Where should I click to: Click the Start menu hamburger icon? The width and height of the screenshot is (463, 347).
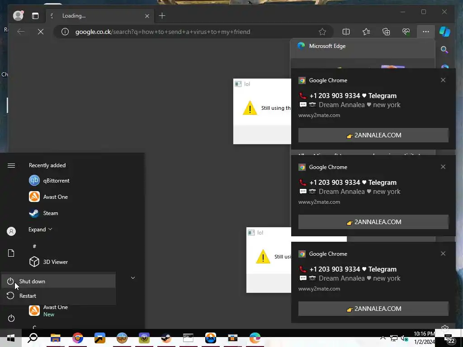point(11,165)
